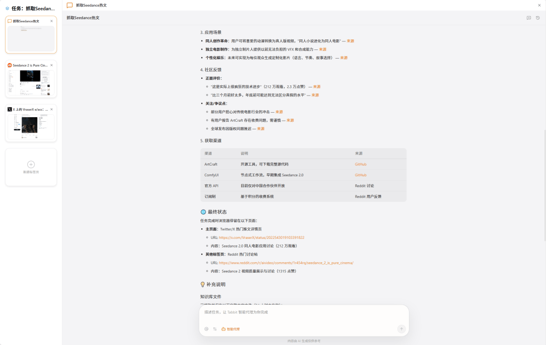The width and height of the screenshot is (546, 345).
Task: Click the 新建标签页 label
Action: pos(31,172)
